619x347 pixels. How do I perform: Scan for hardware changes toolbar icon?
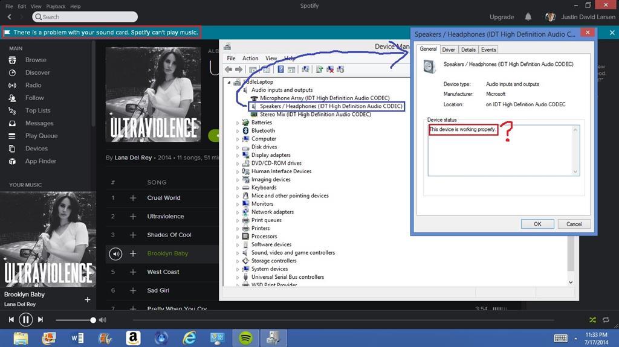tap(305, 69)
